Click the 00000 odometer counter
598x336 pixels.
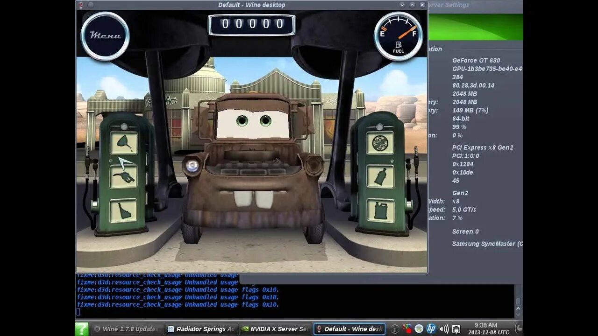[251, 25]
